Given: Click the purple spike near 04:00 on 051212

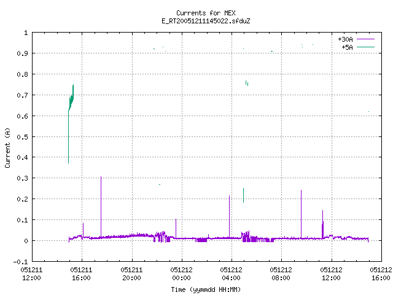Looking at the screenshot, I should (x=229, y=216).
